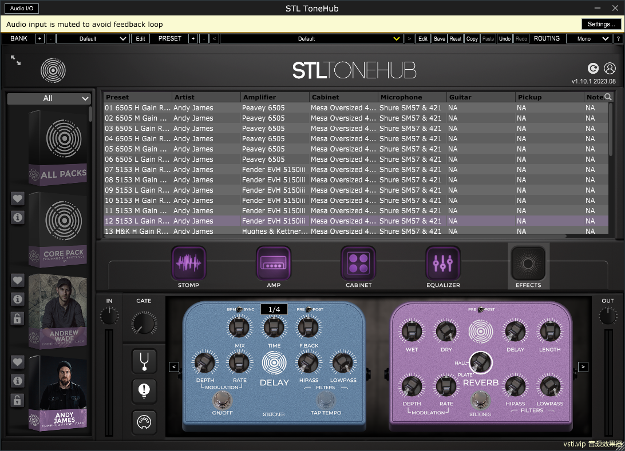The image size is (625, 451).
Task: Open Audio I/O settings button
Action: click(22, 9)
